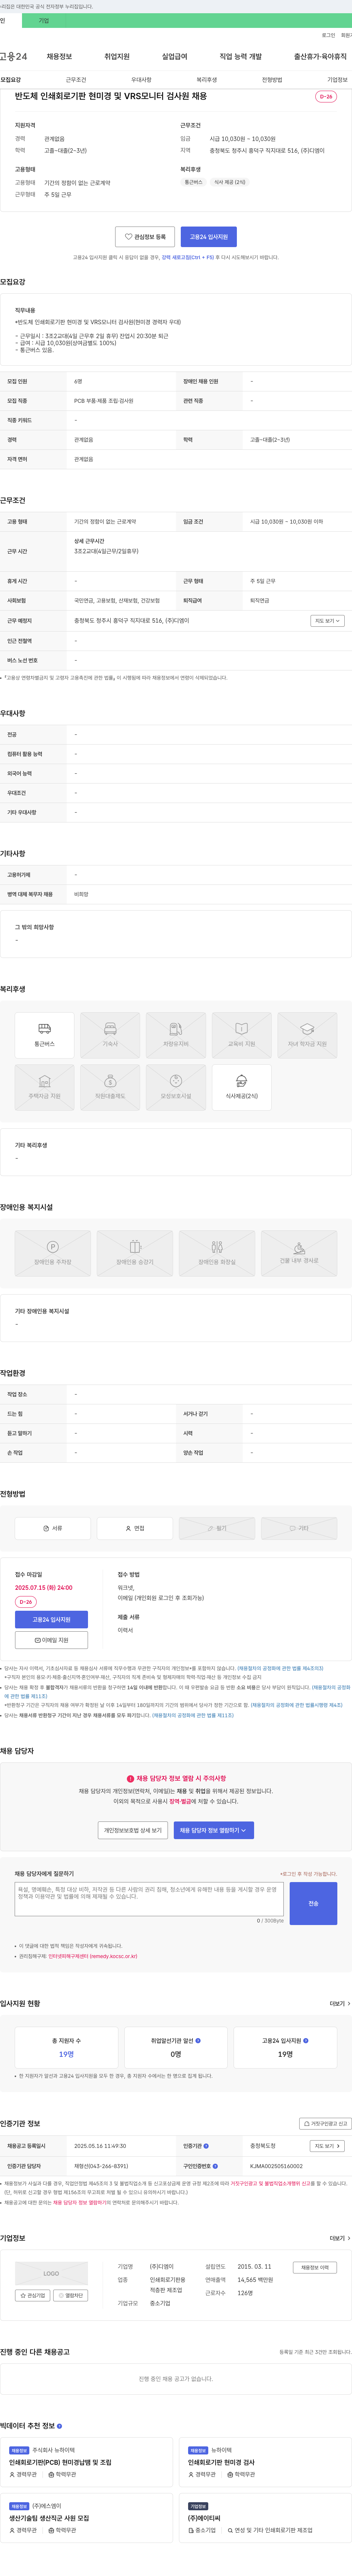
Task: Open 인쇄회로기판(PCB) 현미경납땜 및 조립 posting
Action: [x=60, y=2463]
